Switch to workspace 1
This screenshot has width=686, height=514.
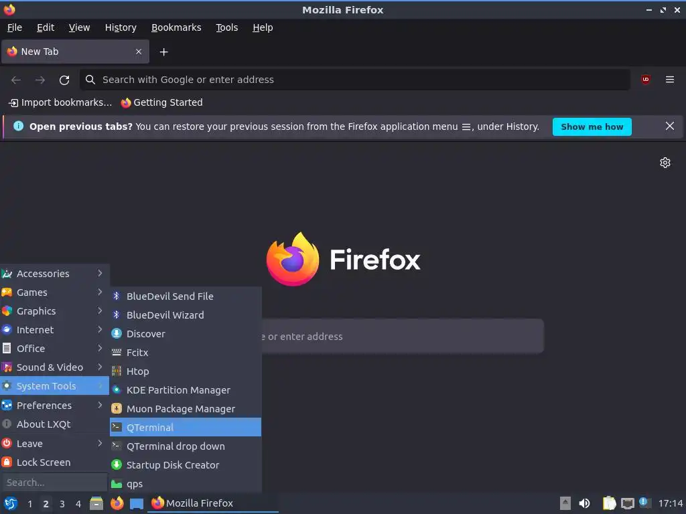click(29, 504)
